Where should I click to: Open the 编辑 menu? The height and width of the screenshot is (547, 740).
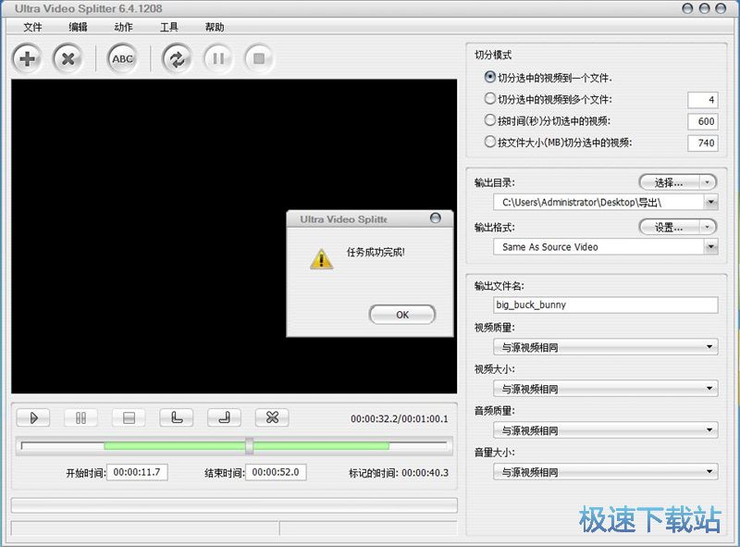[x=78, y=27]
